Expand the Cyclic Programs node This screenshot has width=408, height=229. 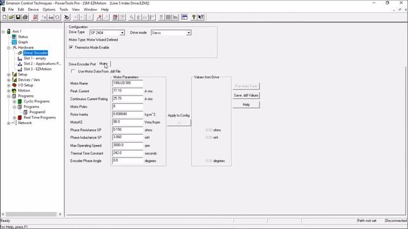(14, 102)
